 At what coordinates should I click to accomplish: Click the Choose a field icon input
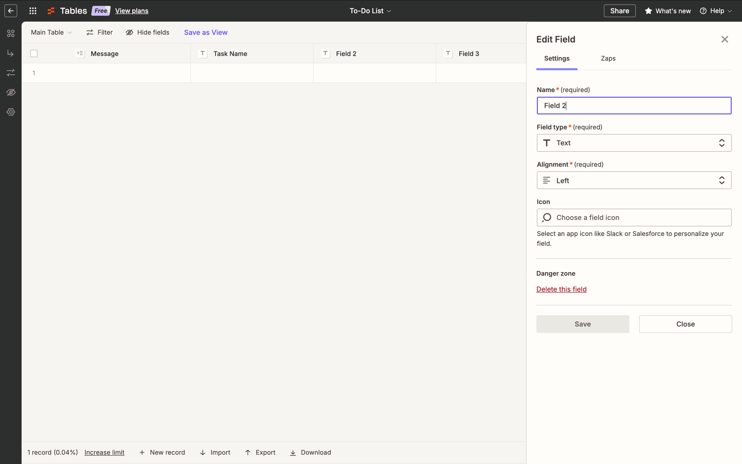(634, 218)
